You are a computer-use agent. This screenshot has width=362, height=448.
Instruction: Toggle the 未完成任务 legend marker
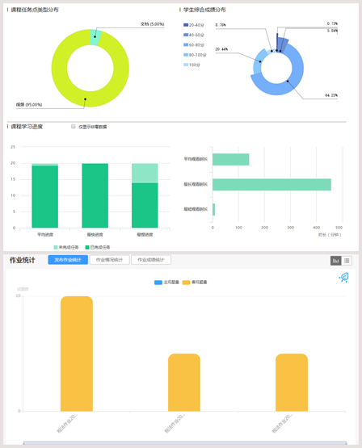click(x=56, y=247)
